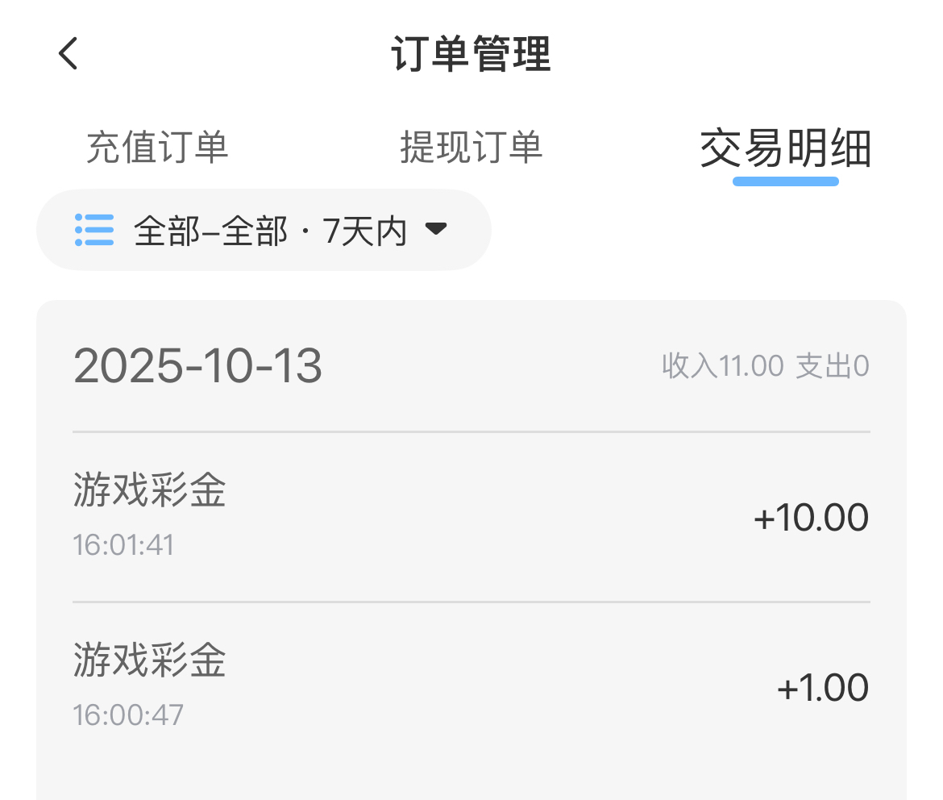Click the 订单管理 page title
Viewport: 943px width, 800px height.
pyautogui.click(x=471, y=55)
